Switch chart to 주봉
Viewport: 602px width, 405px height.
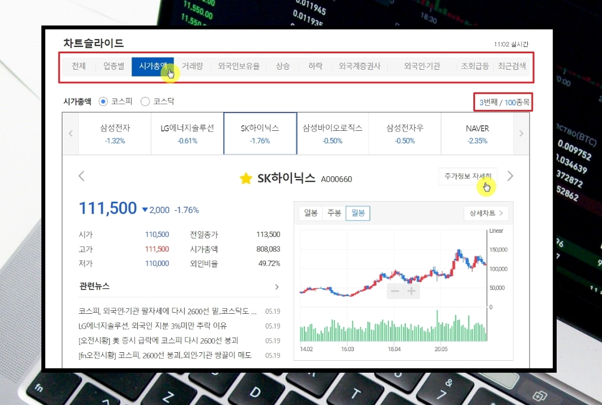[x=334, y=213]
